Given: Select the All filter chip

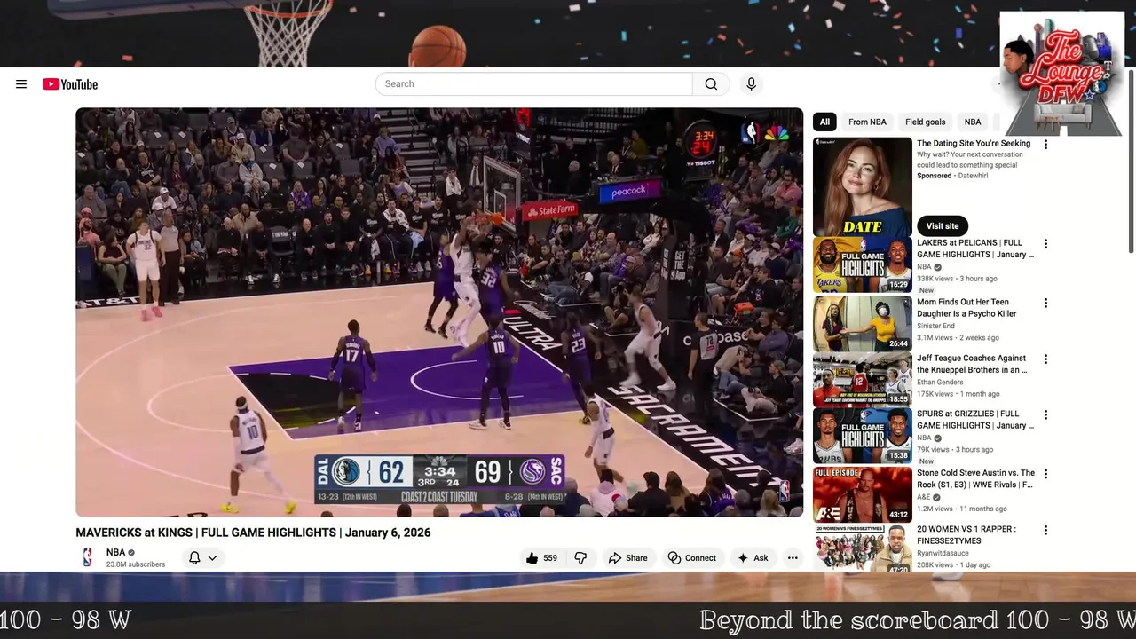Looking at the screenshot, I should [x=824, y=122].
